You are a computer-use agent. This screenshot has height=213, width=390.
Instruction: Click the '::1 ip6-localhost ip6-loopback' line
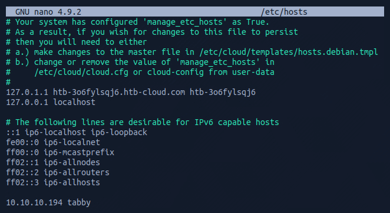pyautogui.click(x=77, y=132)
